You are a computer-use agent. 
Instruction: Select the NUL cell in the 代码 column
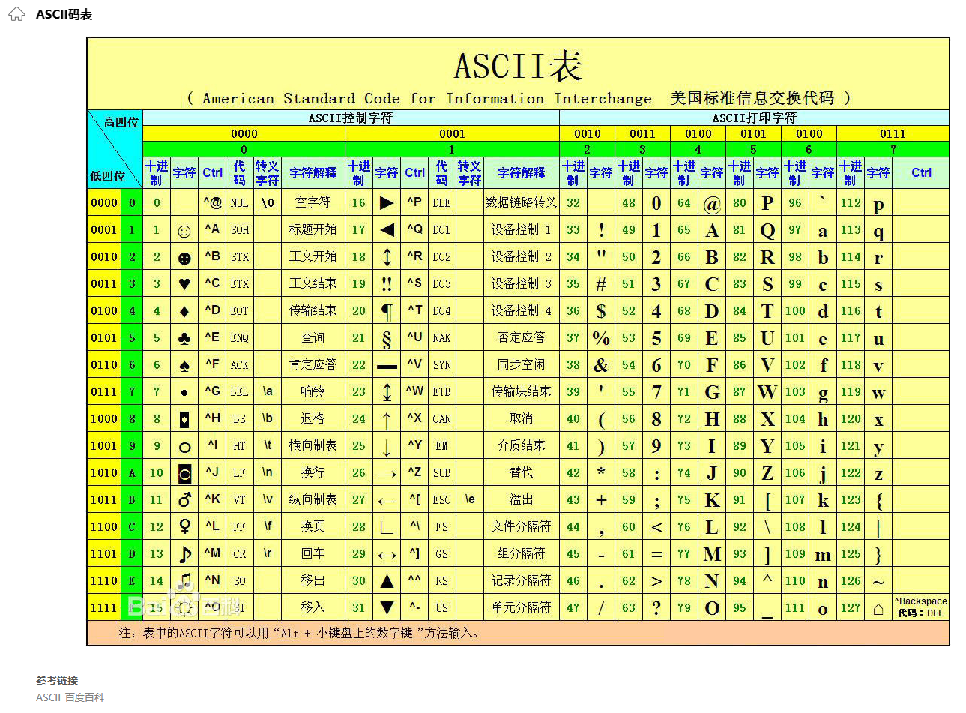[x=239, y=202]
